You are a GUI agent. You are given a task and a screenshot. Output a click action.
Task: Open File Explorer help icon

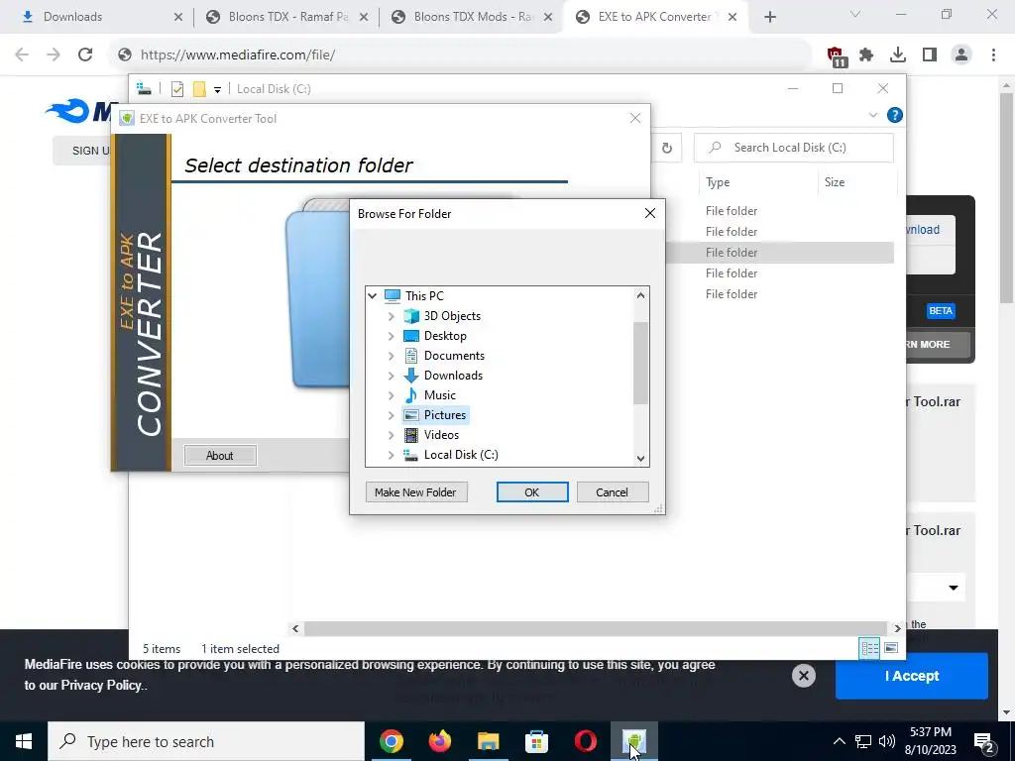[x=895, y=115]
